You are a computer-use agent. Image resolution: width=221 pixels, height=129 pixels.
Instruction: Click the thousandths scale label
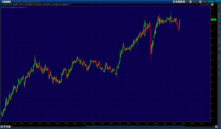coord(205,5)
